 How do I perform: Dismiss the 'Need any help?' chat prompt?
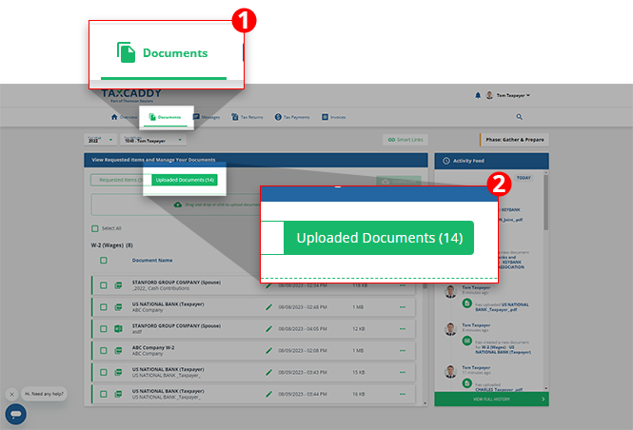[11, 394]
